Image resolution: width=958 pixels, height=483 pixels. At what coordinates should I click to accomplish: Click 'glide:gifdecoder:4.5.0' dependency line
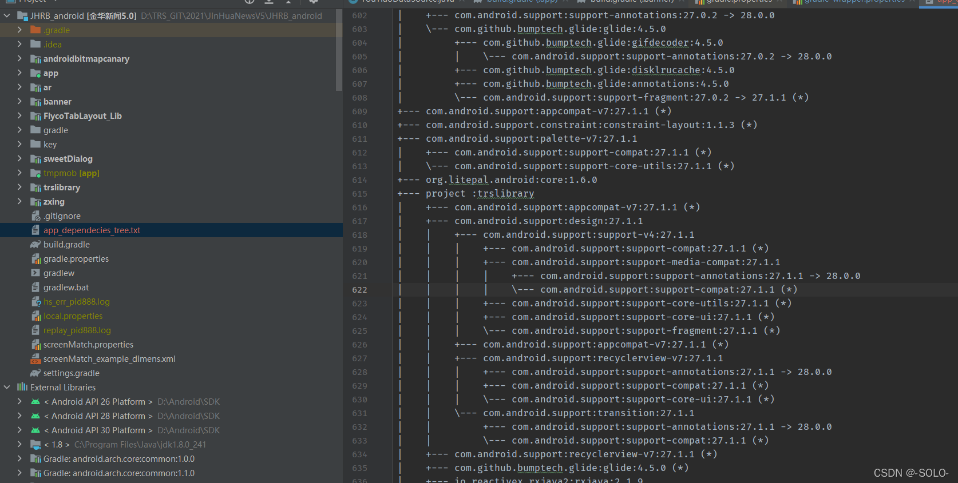(603, 43)
